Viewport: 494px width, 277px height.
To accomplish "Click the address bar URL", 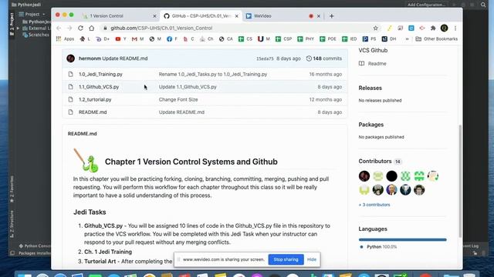I will 161,28.
